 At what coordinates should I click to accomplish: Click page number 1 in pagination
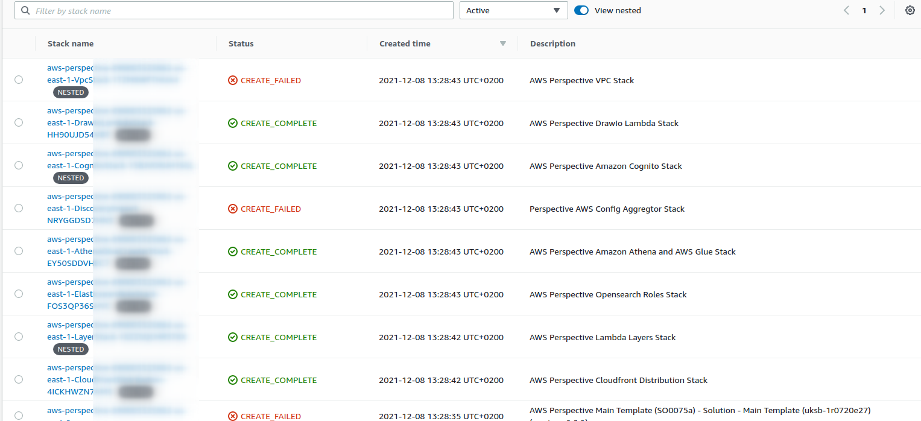click(x=864, y=10)
